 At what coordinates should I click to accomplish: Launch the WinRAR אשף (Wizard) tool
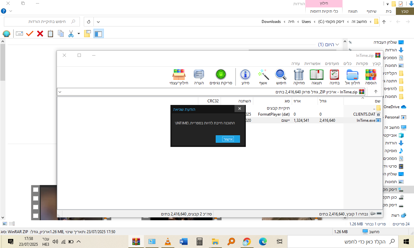click(x=263, y=77)
